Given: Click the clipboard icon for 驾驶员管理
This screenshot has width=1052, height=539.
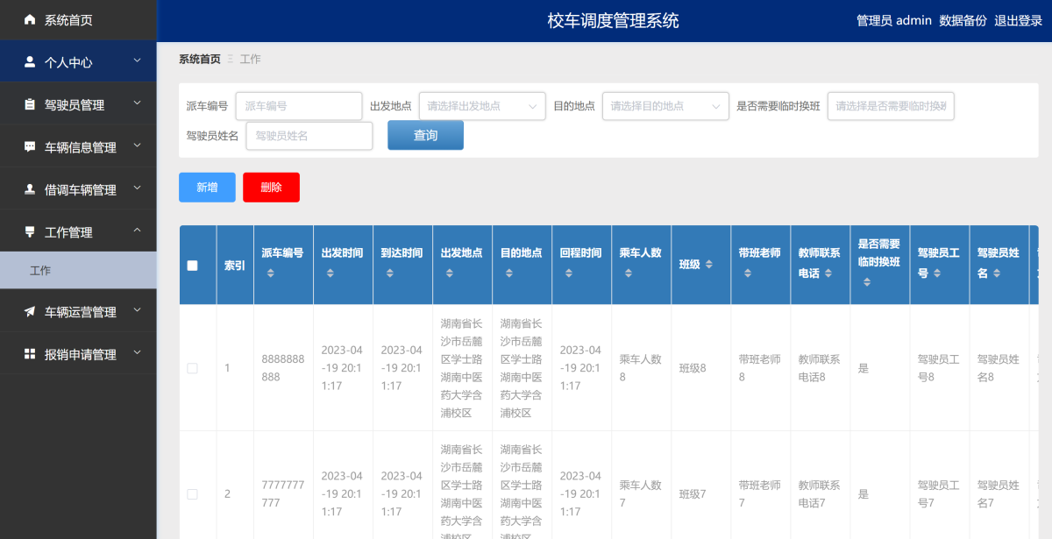Looking at the screenshot, I should click(30, 104).
